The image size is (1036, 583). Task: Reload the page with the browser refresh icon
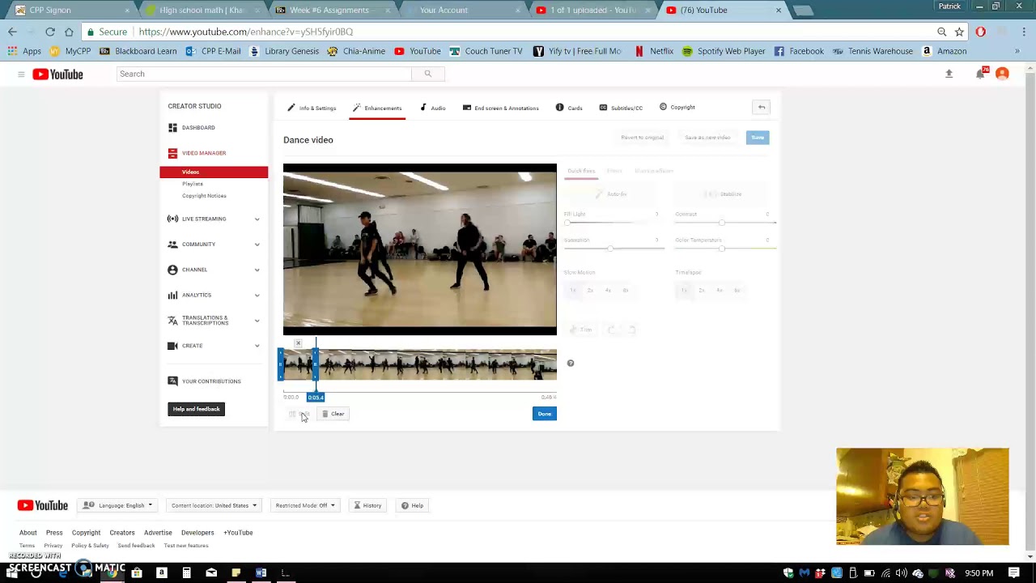pyautogui.click(x=50, y=32)
